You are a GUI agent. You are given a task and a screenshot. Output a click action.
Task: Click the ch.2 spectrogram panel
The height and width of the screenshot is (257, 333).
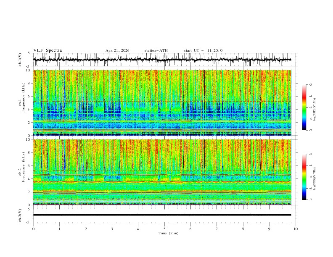point(162,172)
